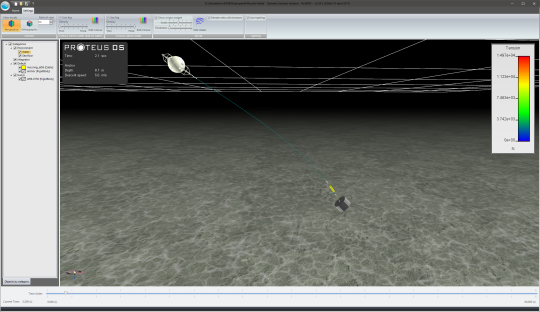Toggle Render nets with textures
Screen dimensions: 540x312
pos(209,17)
